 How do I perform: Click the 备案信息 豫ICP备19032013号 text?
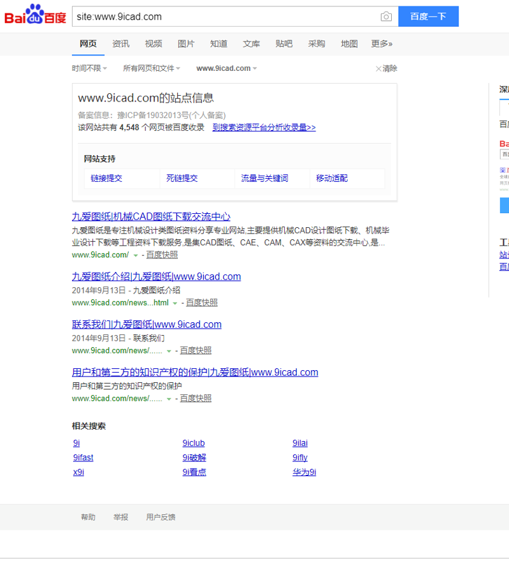click(x=152, y=116)
